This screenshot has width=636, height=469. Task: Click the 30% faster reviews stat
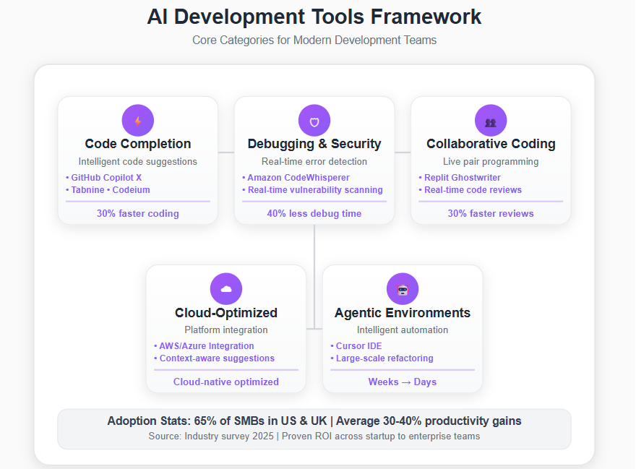click(491, 213)
